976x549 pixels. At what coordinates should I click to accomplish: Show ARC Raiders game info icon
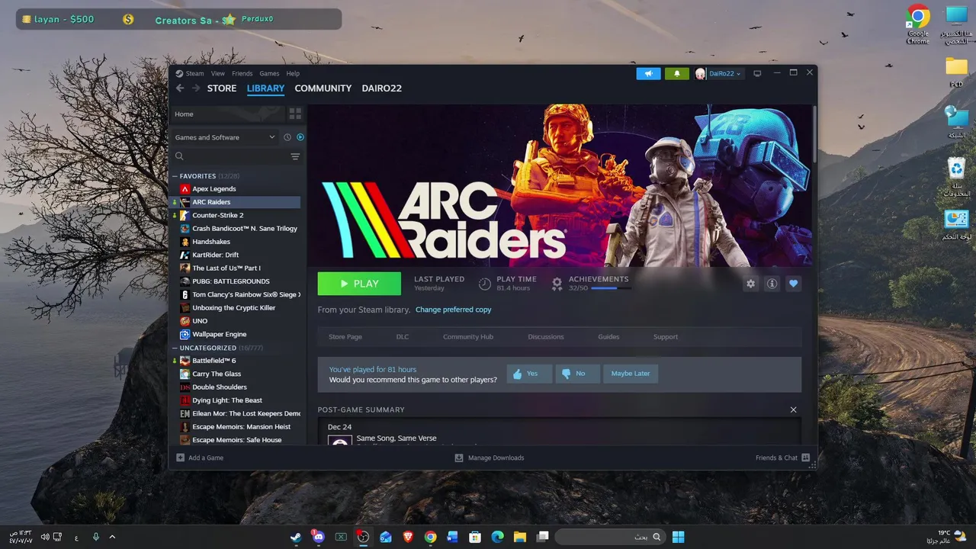[x=772, y=284]
